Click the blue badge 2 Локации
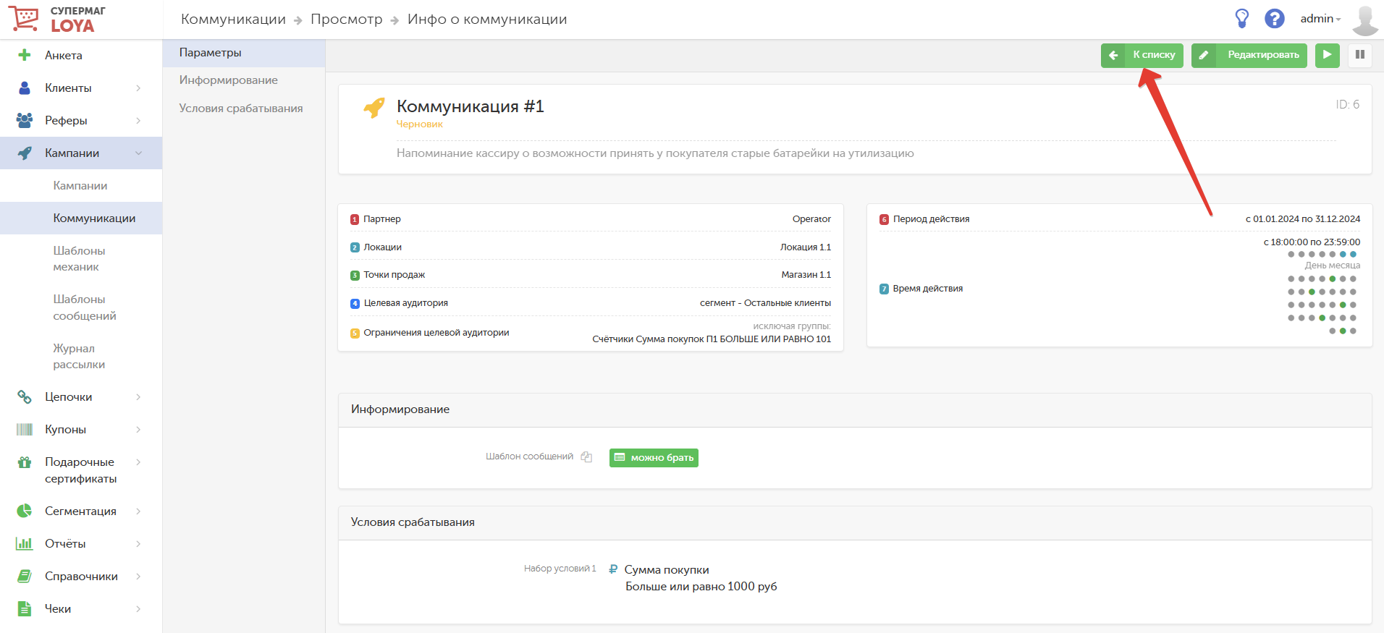Image resolution: width=1384 pixels, height=633 pixels. [x=355, y=247]
